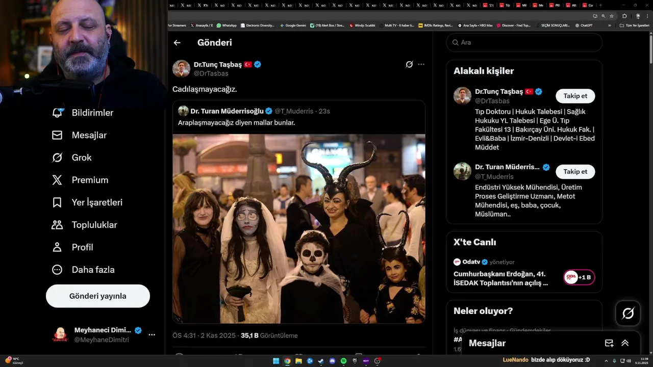Open Chrome from the taskbar

(287, 361)
